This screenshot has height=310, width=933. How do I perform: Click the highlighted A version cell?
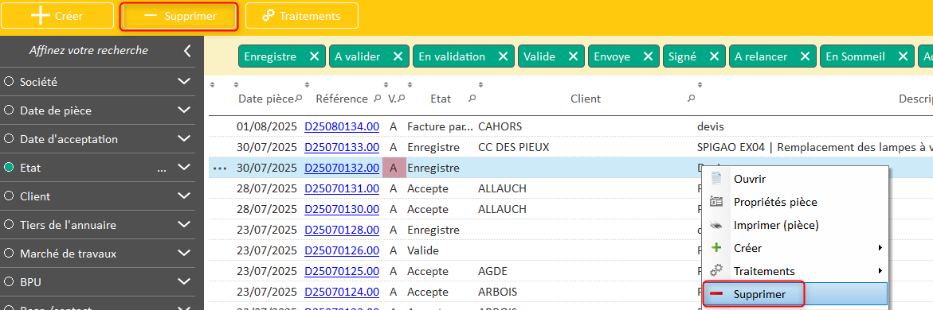click(394, 168)
